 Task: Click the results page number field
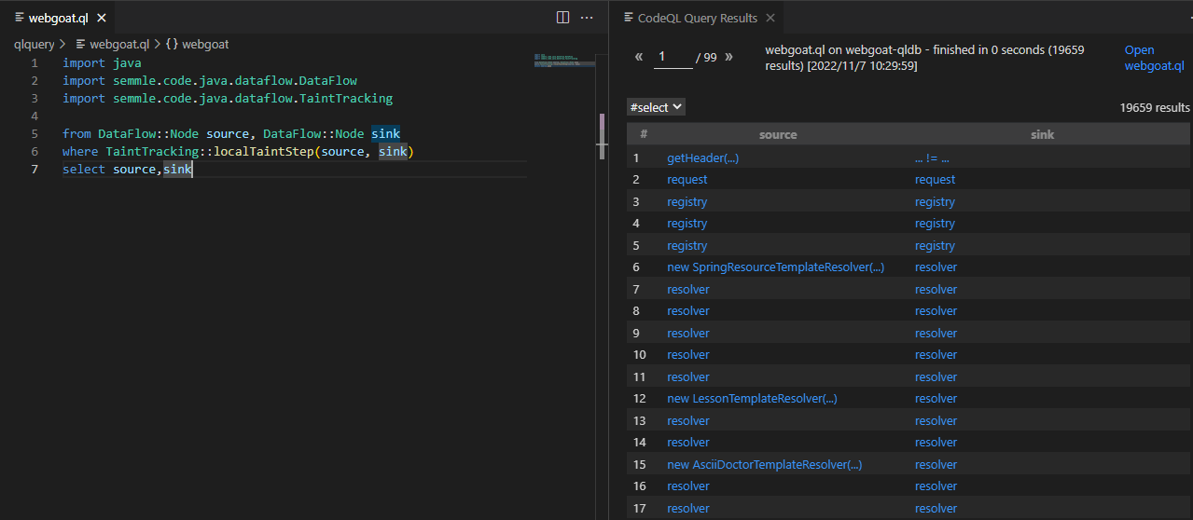click(x=673, y=57)
